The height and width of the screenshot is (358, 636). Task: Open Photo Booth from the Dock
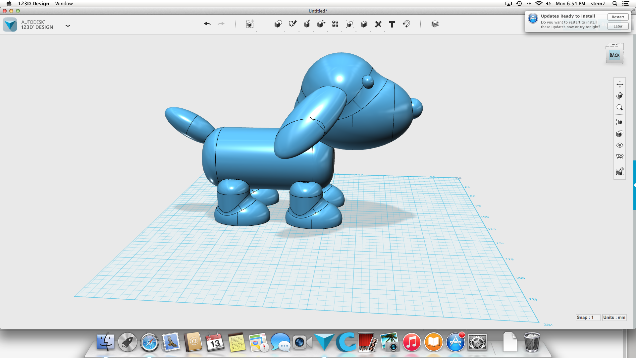coord(368,342)
